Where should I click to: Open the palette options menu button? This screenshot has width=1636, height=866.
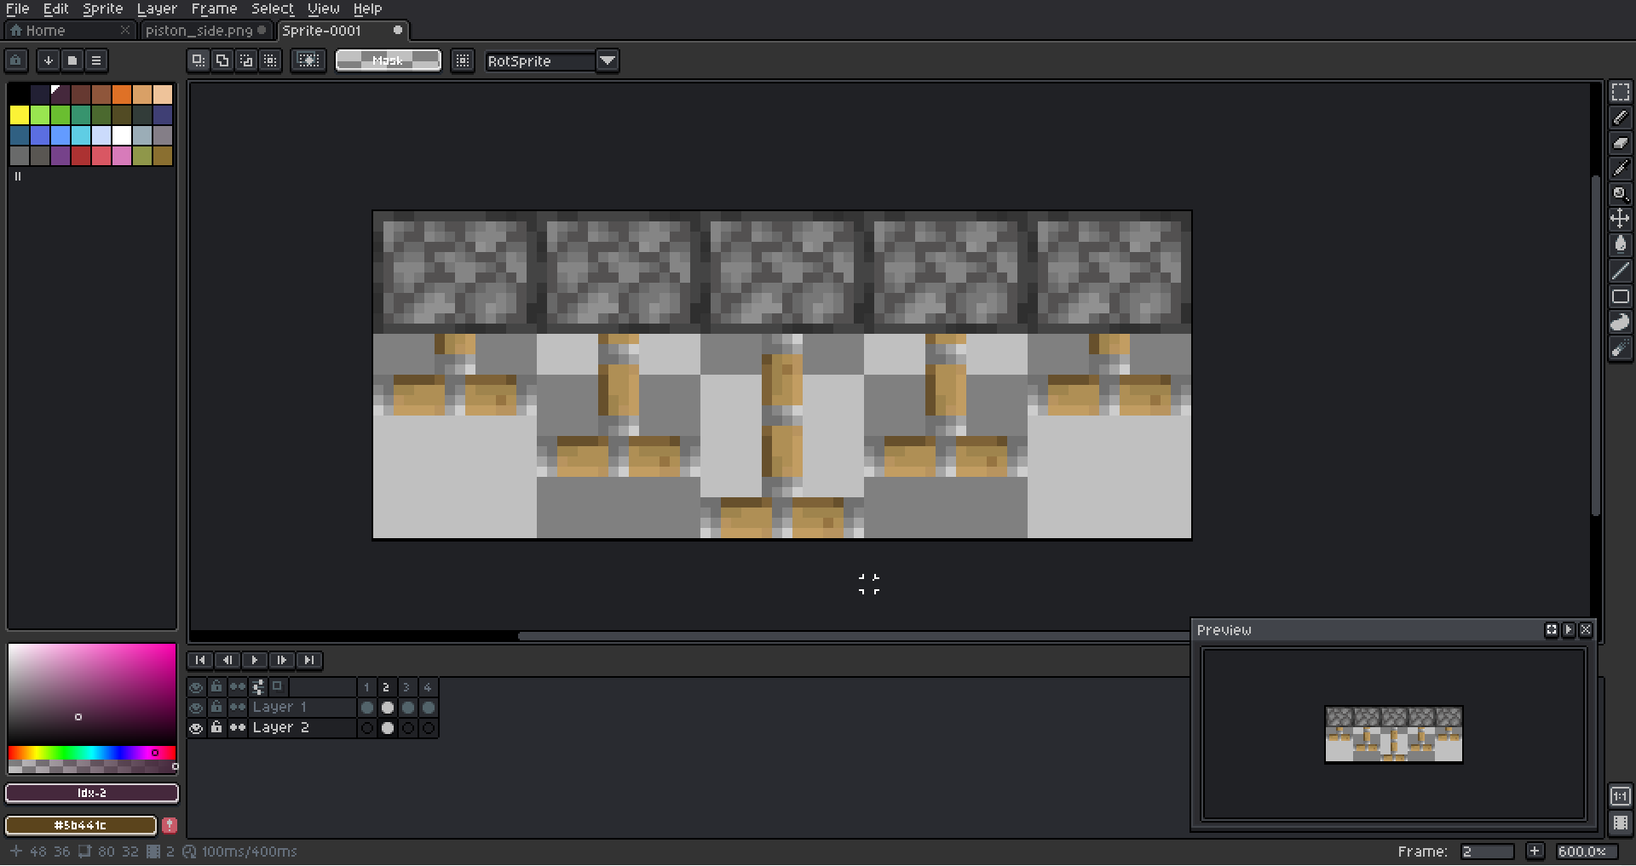pyautogui.click(x=96, y=60)
